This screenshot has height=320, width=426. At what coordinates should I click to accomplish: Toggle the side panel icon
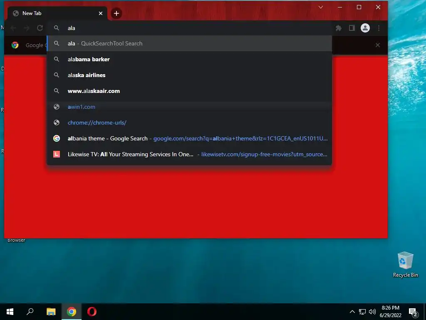(352, 28)
